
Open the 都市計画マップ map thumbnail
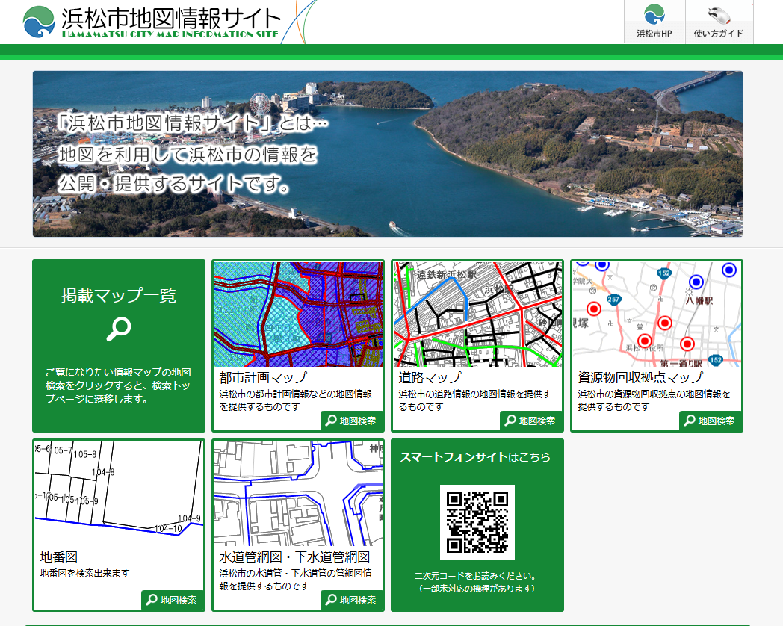(x=298, y=314)
